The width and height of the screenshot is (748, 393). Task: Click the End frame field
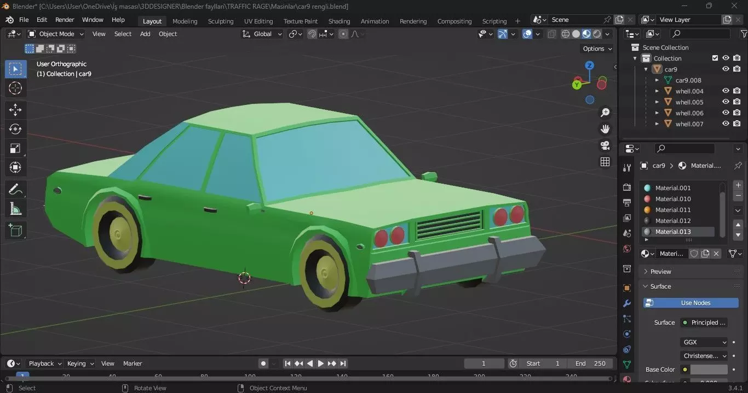590,363
